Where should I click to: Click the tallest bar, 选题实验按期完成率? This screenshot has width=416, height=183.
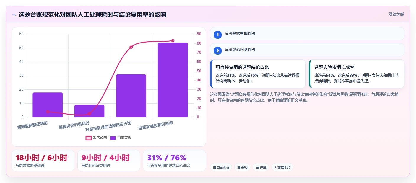click(173, 80)
